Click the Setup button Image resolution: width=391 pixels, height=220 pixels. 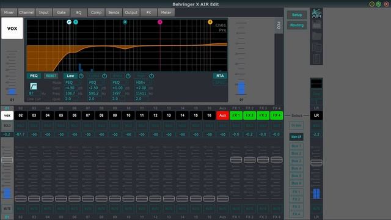coord(297,15)
